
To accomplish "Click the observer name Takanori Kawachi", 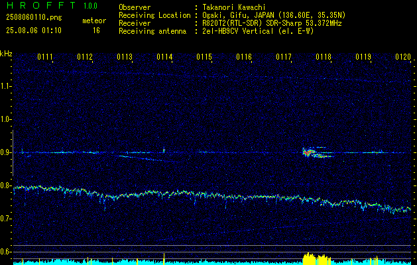I will tap(234, 7).
